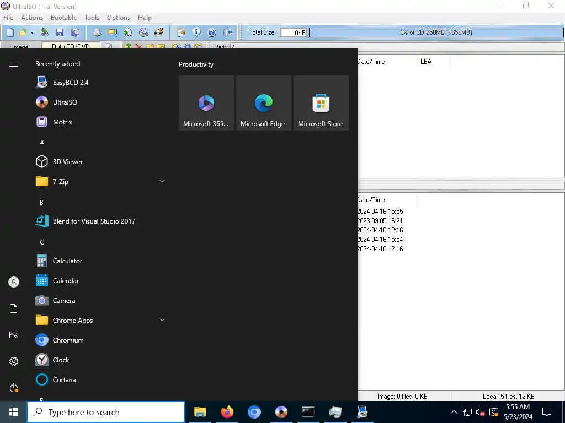
Task: Click the Open file folder icon in UltraISO toolbar
Action: pos(23,32)
